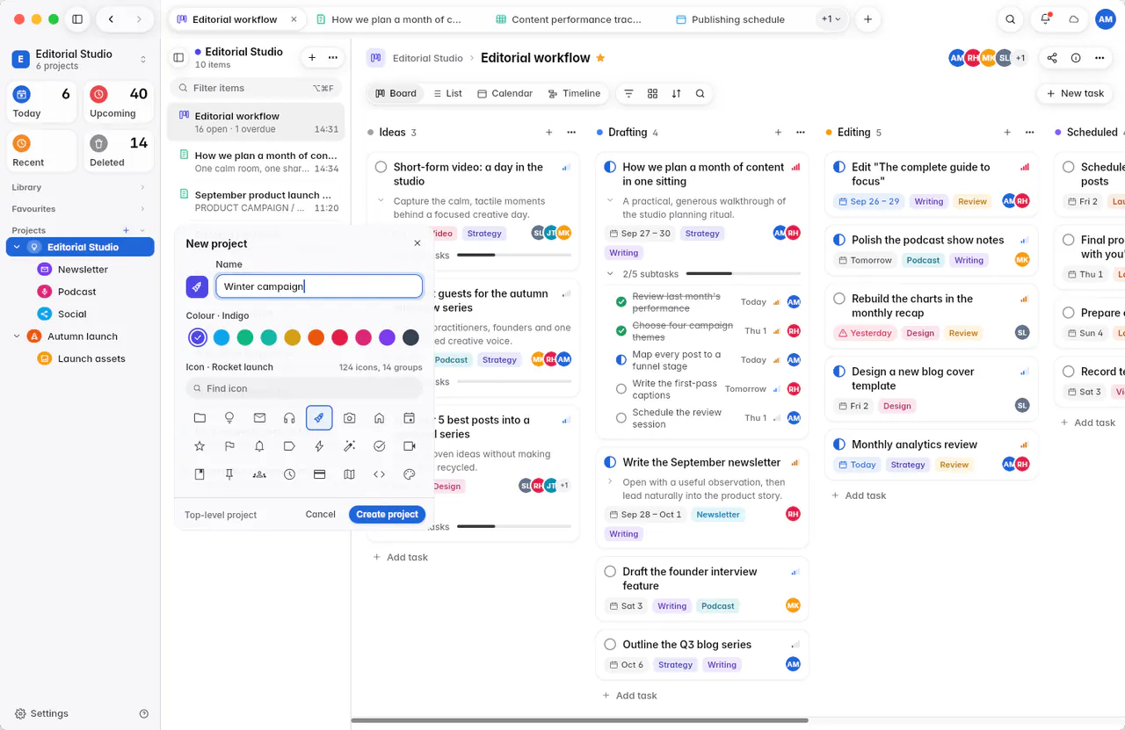This screenshot has height=730, width=1125.
Task: Collapse the Autumn launch project
Action: tap(17, 336)
